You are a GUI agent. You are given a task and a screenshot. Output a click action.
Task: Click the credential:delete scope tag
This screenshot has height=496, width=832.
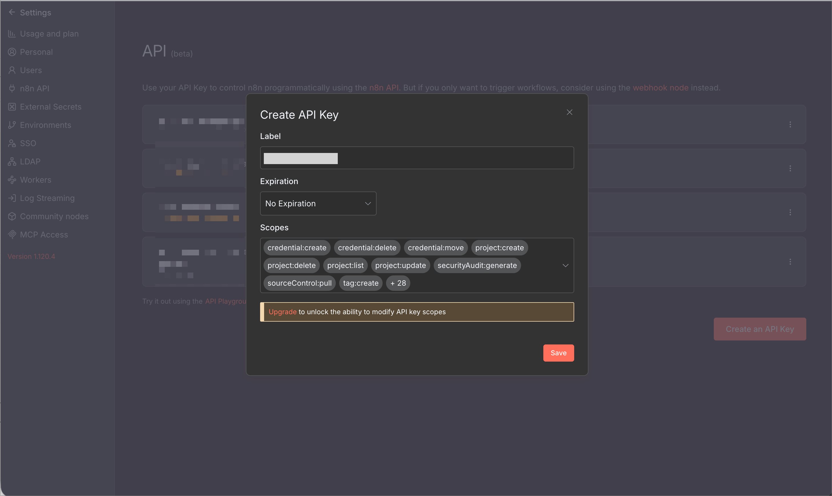(x=367, y=248)
